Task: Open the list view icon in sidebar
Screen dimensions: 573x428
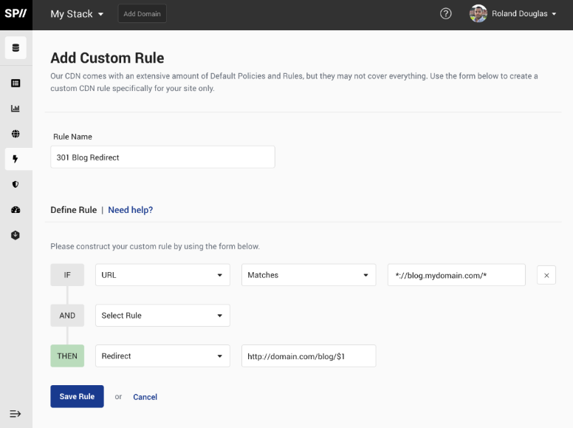Action: pyautogui.click(x=16, y=84)
